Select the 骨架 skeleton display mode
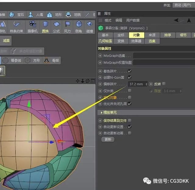 tap(51, 60)
